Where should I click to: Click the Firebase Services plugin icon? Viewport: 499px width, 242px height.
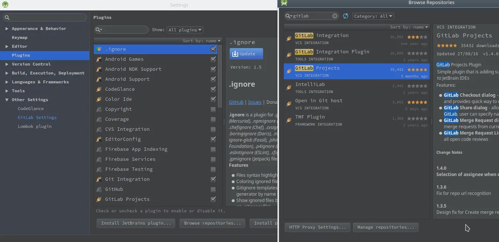pos(99,159)
